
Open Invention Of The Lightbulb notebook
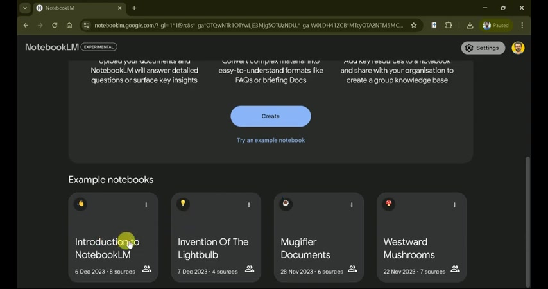(x=216, y=237)
